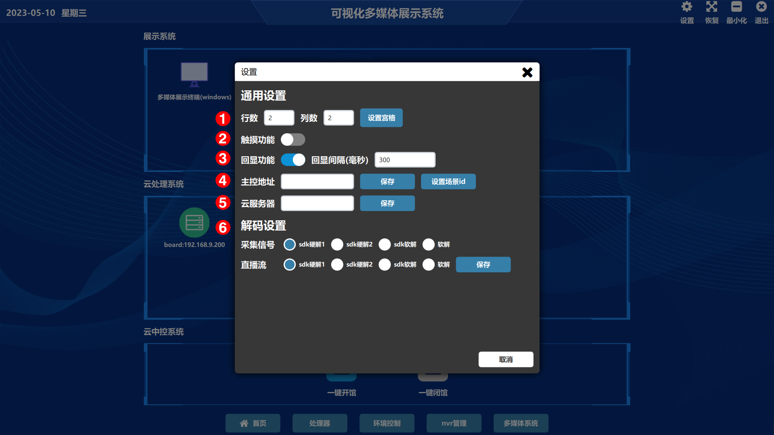Select sdk硬解2 for 直播流

(337, 265)
